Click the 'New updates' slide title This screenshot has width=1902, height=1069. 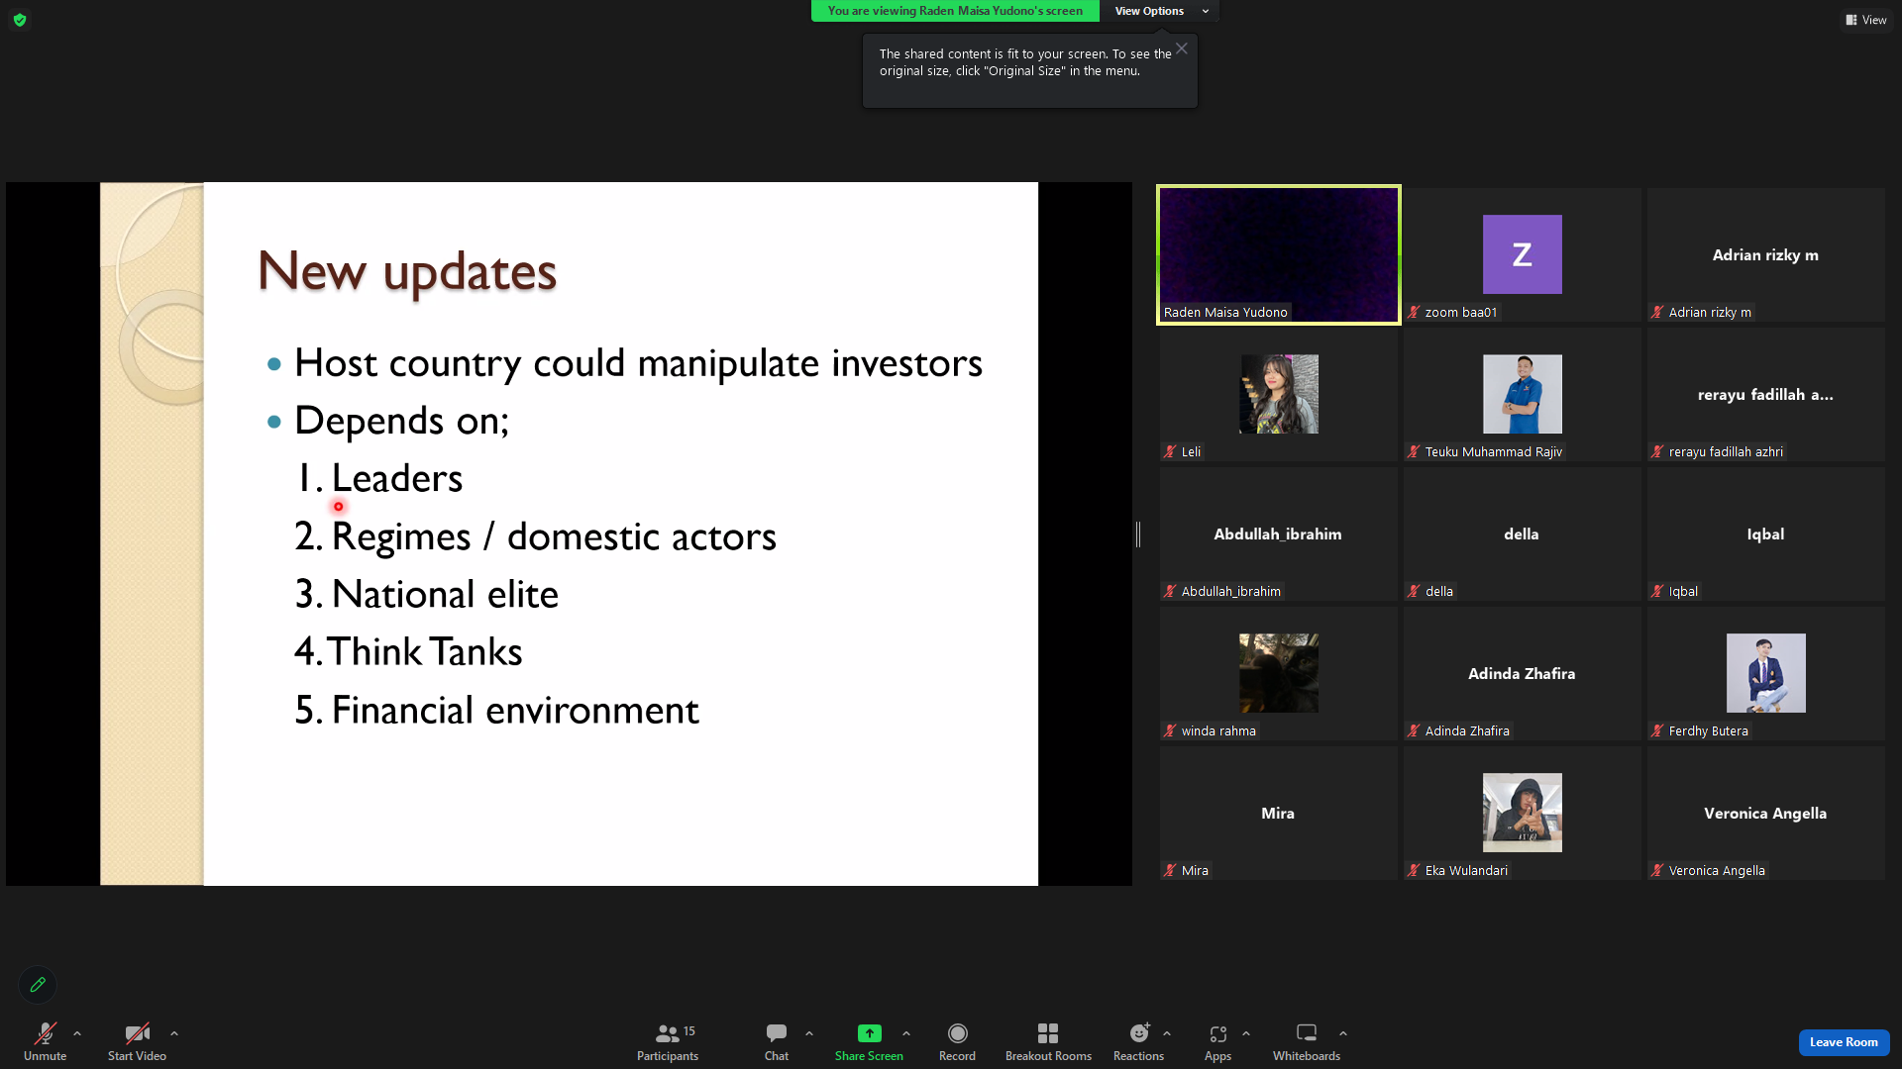(407, 271)
